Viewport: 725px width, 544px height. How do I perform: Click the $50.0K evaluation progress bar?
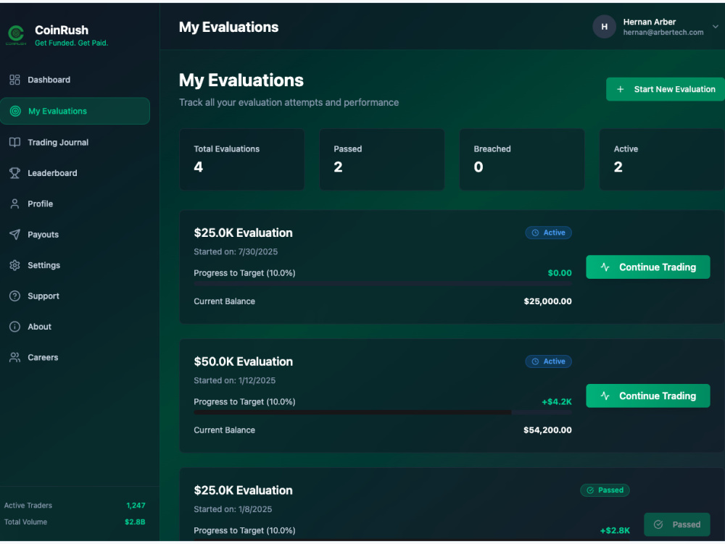383,412
